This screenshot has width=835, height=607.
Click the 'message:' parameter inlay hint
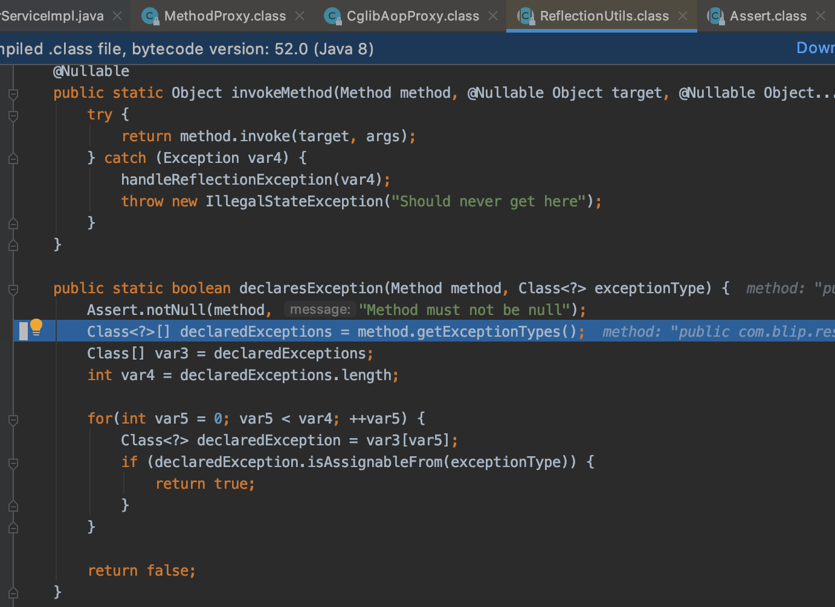coord(320,310)
